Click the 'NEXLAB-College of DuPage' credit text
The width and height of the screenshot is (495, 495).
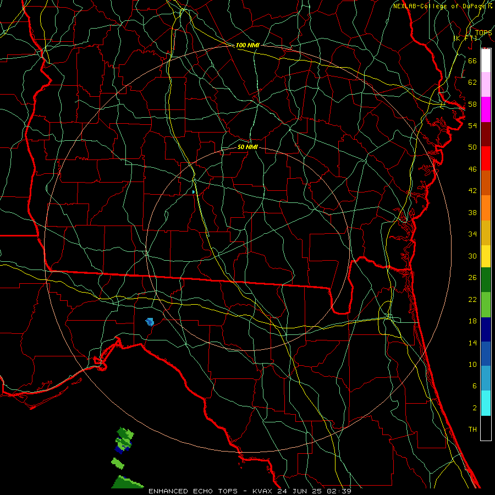pos(440,6)
